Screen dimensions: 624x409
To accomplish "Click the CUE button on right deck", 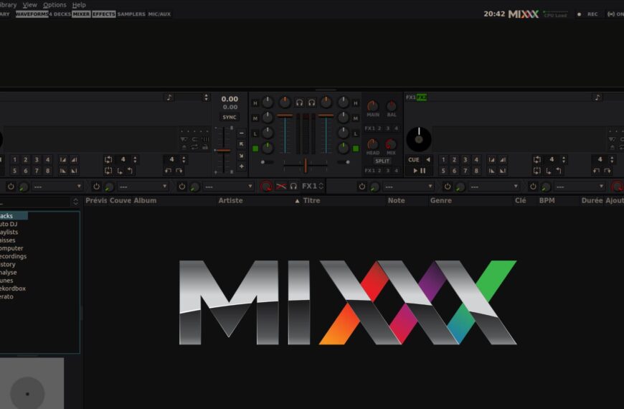I will 413,160.
